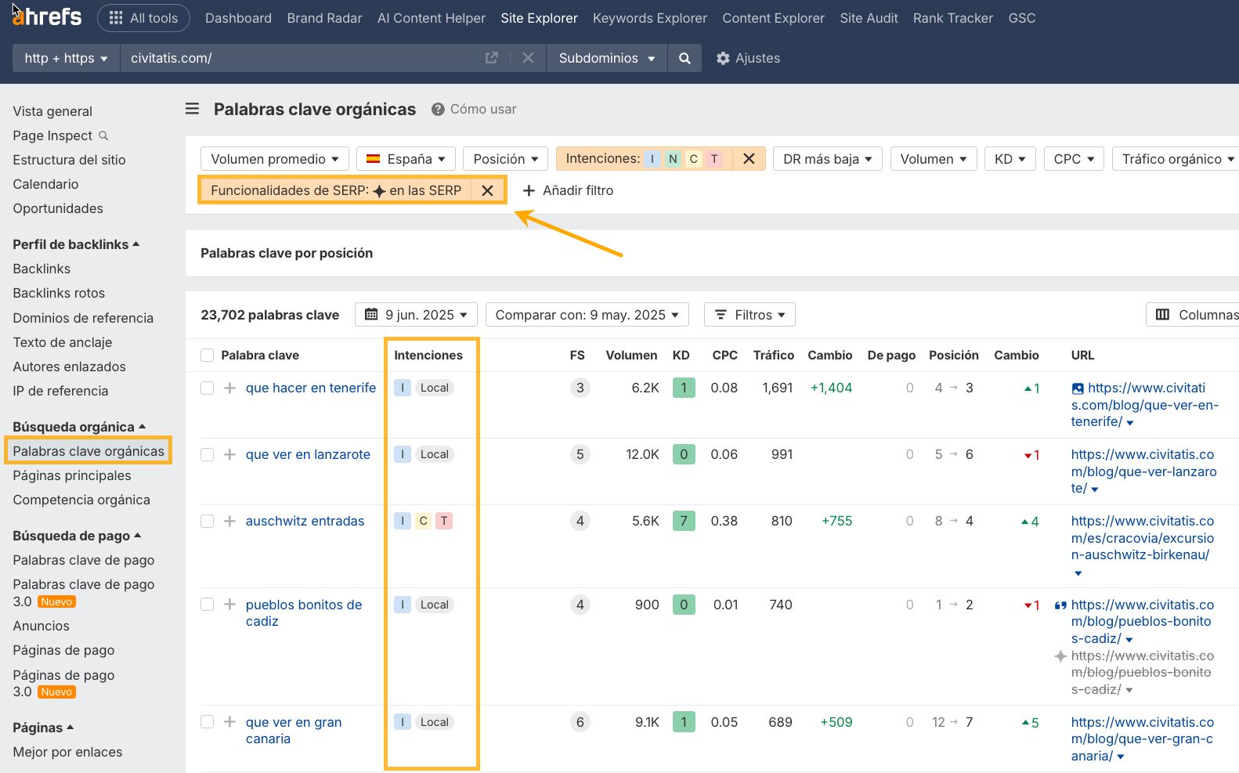Open the DR más baja dropdown
Screen dimensions: 1239x773
point(828,159)
